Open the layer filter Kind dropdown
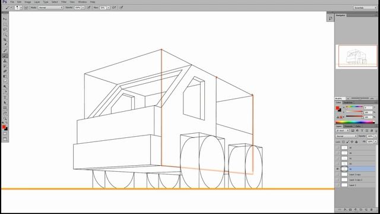 click(x=343, y=131)
